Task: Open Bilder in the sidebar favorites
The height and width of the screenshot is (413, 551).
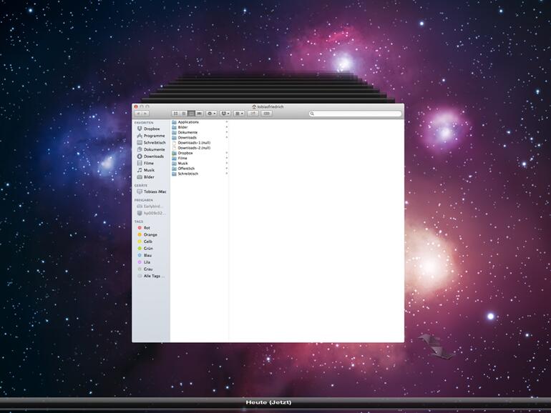Action: click(151, 177)
